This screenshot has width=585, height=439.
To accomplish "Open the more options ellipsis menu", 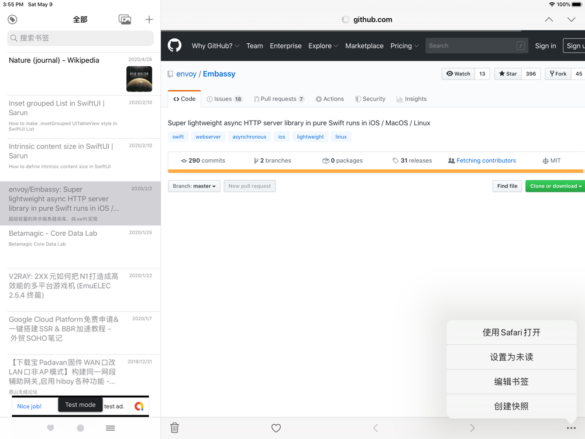I will coord(571,428).
